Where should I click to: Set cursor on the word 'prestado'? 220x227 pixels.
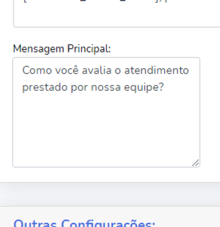(45, 87)
